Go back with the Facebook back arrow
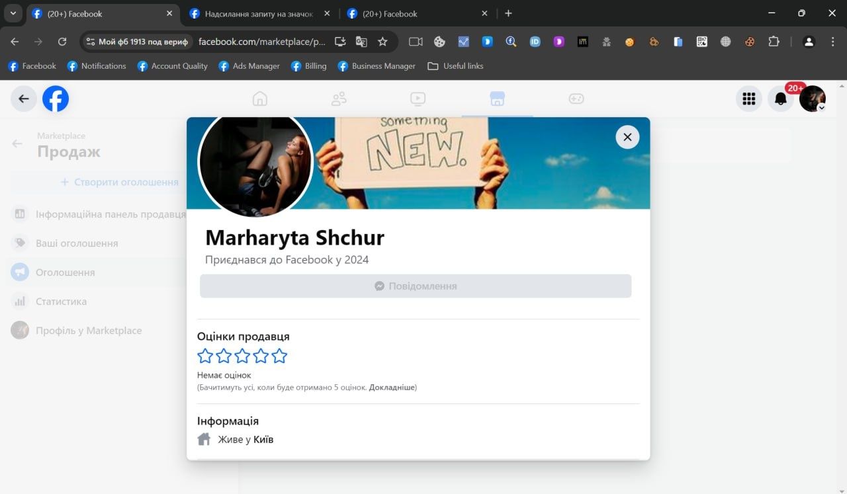The width and height of the screenshot is (847, 494). tap(24, 99)
